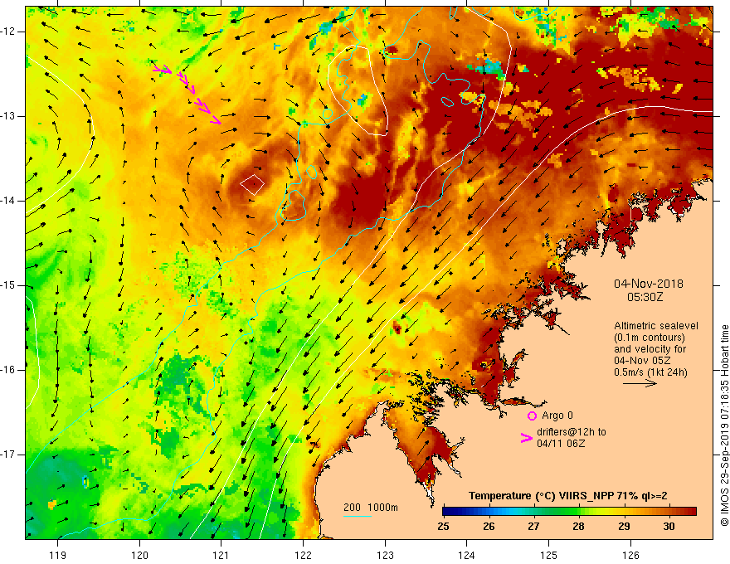The width and height of the screenshot is (730, 564).
Task: Click the 'drifters@12h to' legend label
Action: [x=572, y=432]
